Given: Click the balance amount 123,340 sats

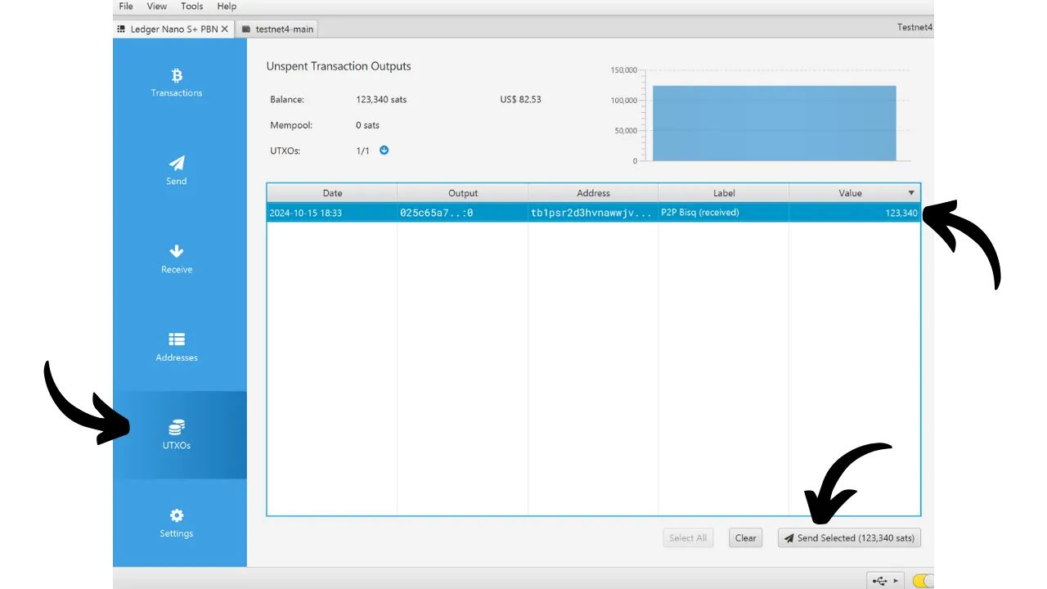Looking at the screenshot, I should pos(381,100).
